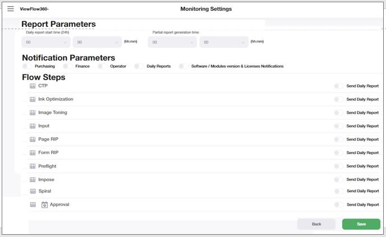This screenshot has width=386, height=237.
Task: Open partial report generation hour dropdown
Action: pos(172,42)
